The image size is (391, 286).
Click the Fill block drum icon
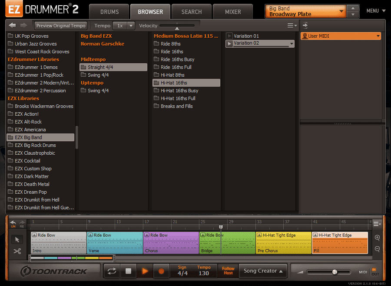(315, 235)
